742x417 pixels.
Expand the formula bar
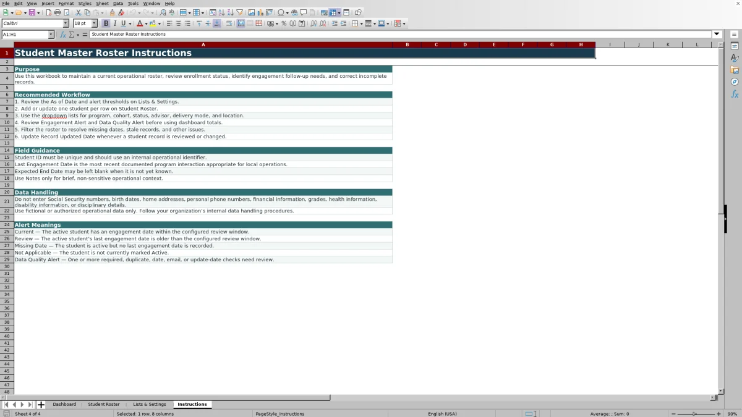tap(717, 35)
